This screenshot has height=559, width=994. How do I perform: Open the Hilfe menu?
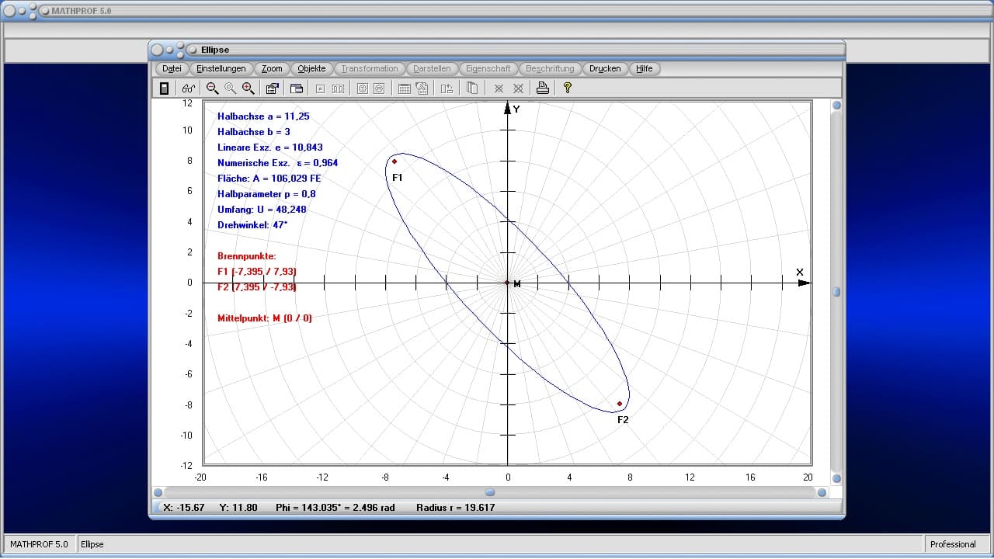645,68
